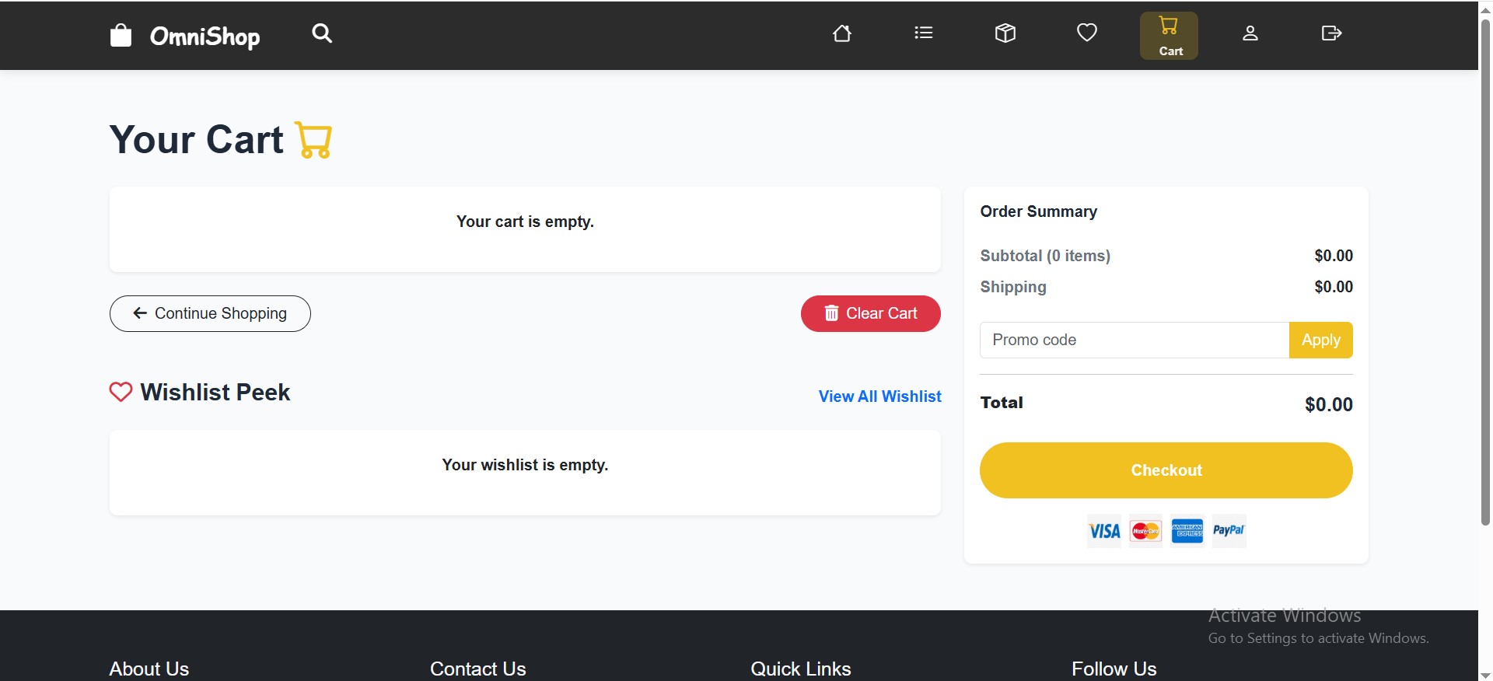
Task: Click the OmniShop brand name
Action: [x=205, y=37]
